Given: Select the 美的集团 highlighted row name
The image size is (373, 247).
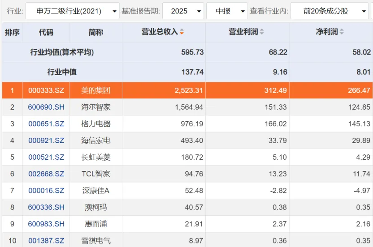Looking at the screenshot, I should pyautogui.click(x=95, y=90).
